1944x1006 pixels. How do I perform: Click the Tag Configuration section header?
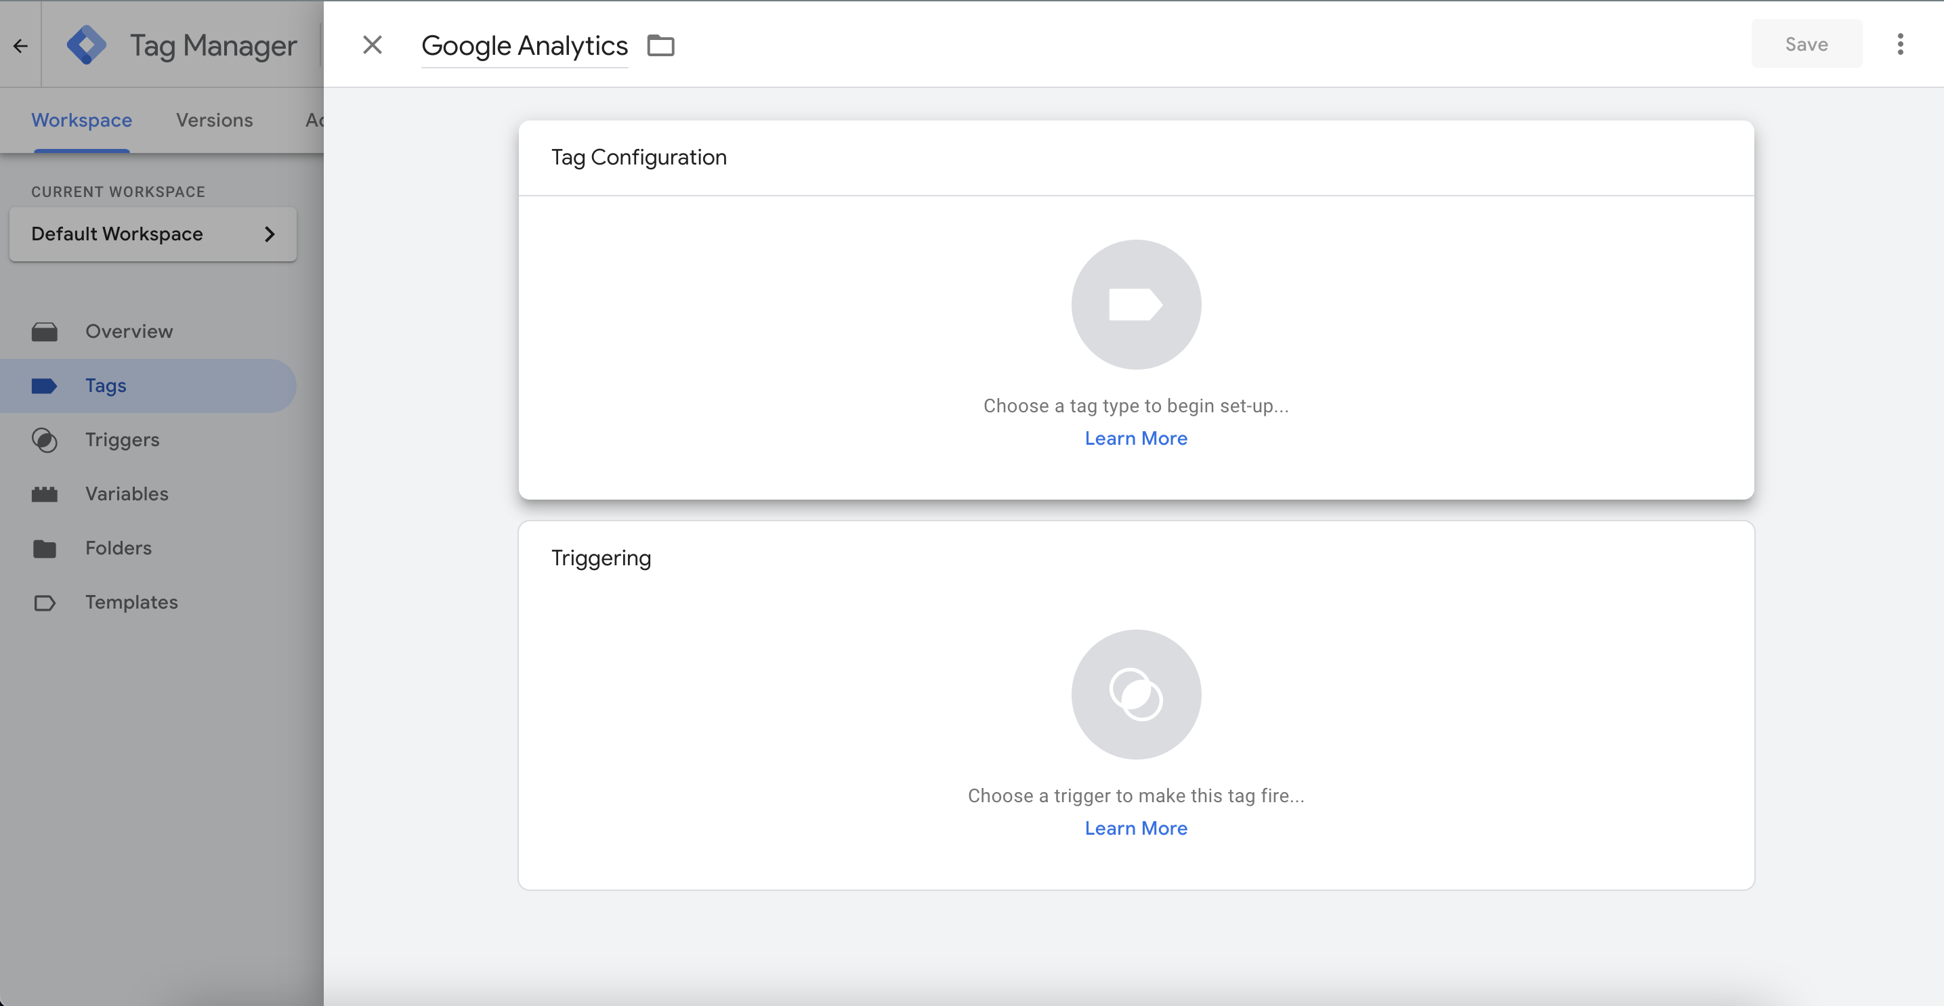click(x=639, y=156)
